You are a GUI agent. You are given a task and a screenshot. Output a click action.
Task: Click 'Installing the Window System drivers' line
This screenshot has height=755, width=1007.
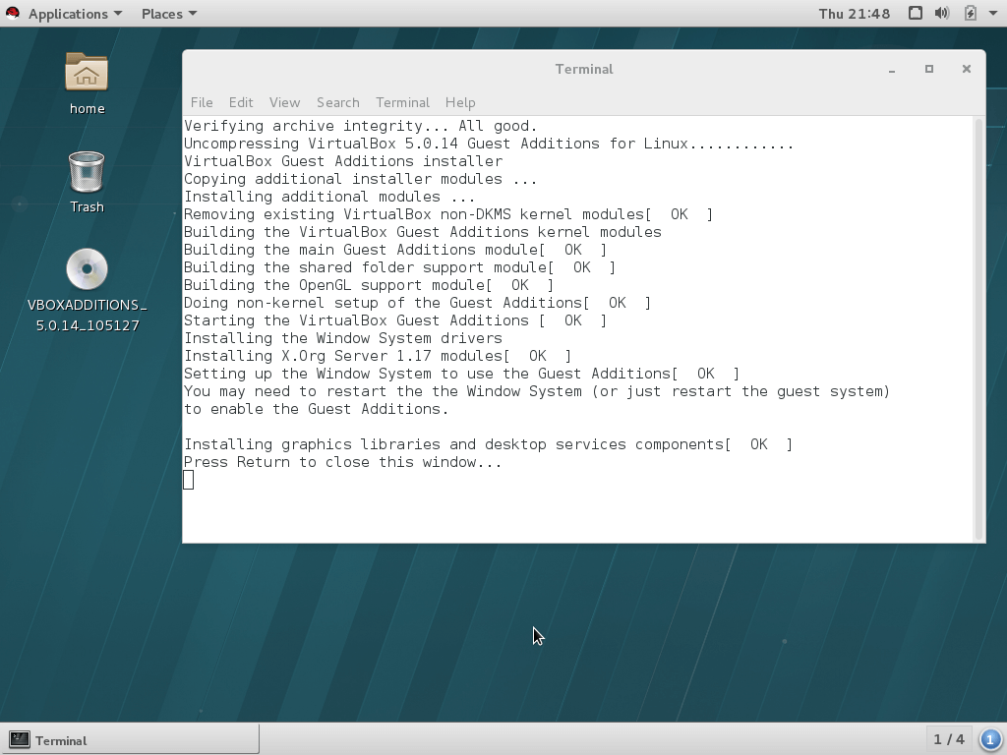[x=343, y=338]
